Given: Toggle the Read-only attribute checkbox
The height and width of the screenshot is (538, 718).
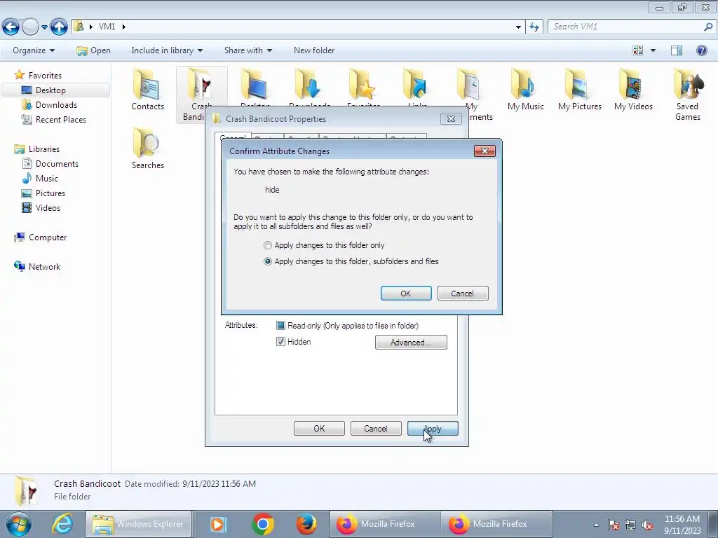Looking at the screenshot, I should (x=280, y=326).
